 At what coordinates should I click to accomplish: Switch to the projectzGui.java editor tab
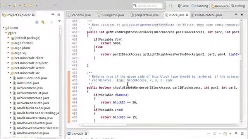point(145,15)
